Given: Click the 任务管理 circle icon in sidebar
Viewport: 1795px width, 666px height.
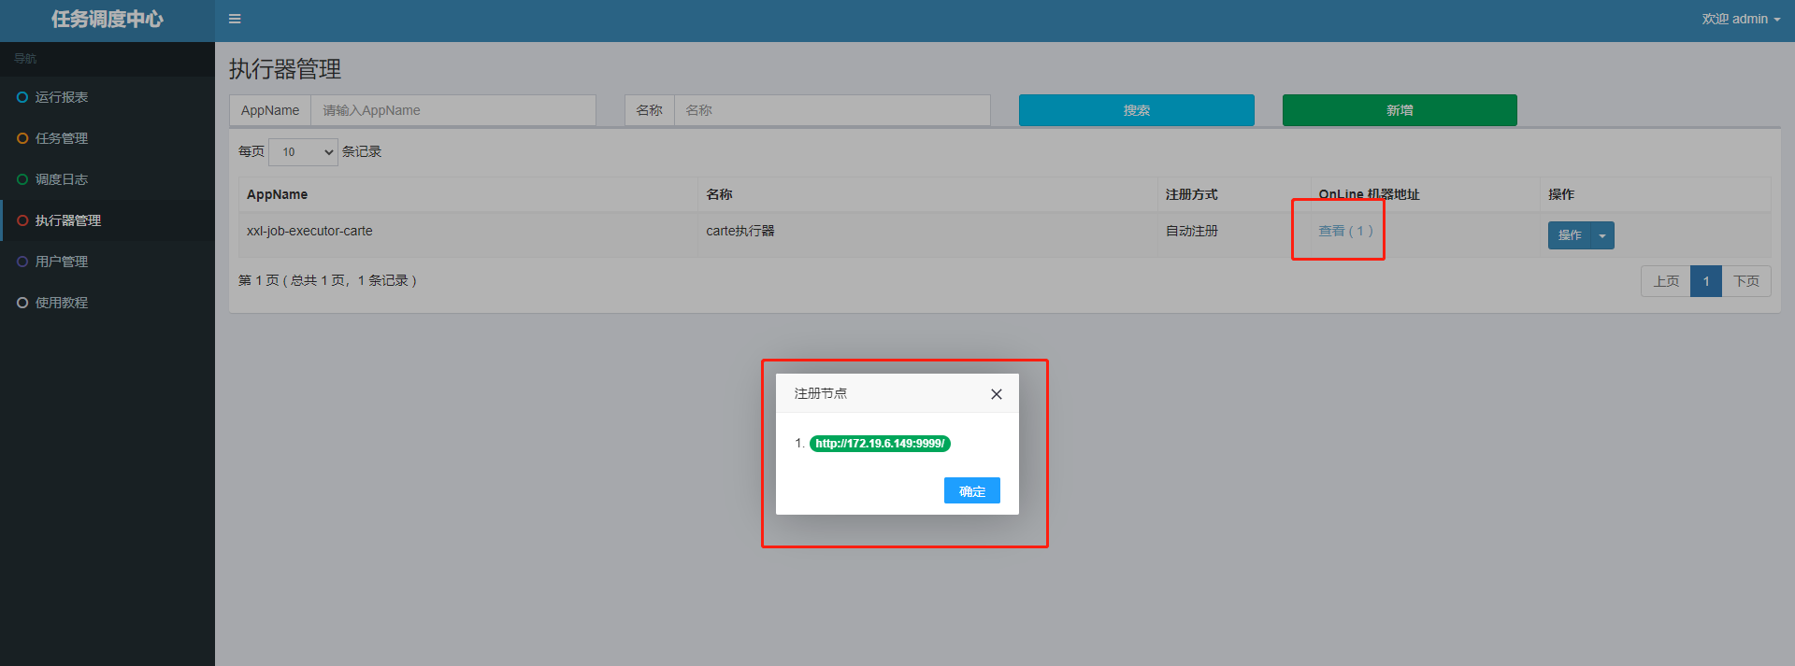Looking at the screenshot, I should (22, 138).
